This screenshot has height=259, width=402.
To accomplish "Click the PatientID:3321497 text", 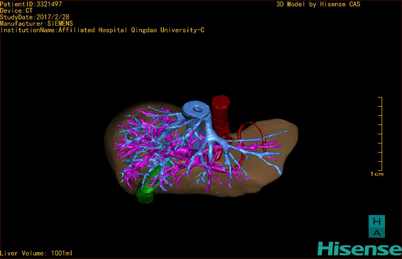I will 31,4.
